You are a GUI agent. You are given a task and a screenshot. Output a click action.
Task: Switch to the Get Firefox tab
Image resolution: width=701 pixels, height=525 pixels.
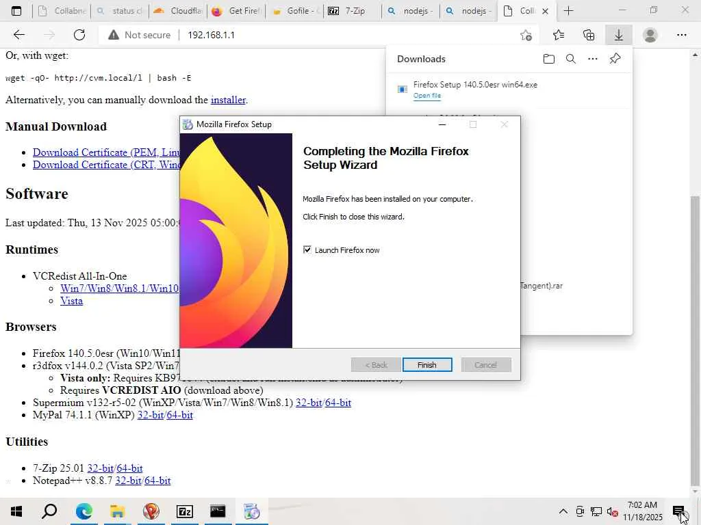[x=236, y=11]
